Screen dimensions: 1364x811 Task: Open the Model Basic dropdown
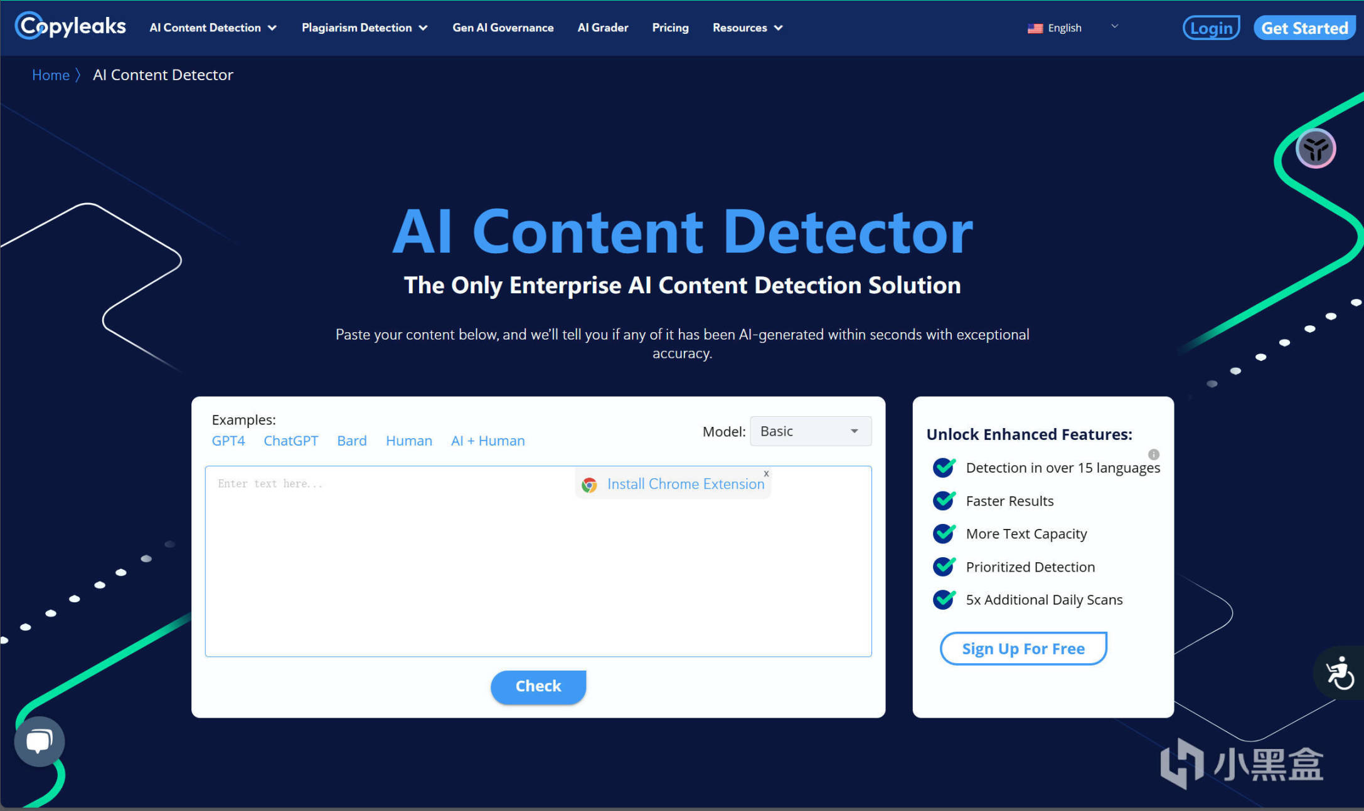coord(810,431)
